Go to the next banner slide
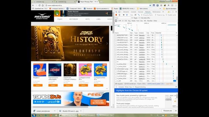 click(107, 43)
